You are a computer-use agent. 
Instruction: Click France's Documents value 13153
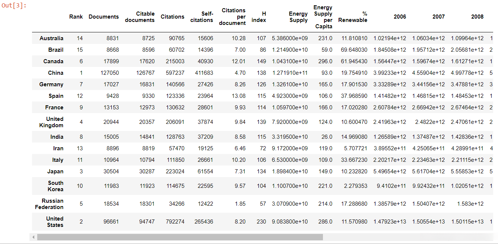coord(111,107)
